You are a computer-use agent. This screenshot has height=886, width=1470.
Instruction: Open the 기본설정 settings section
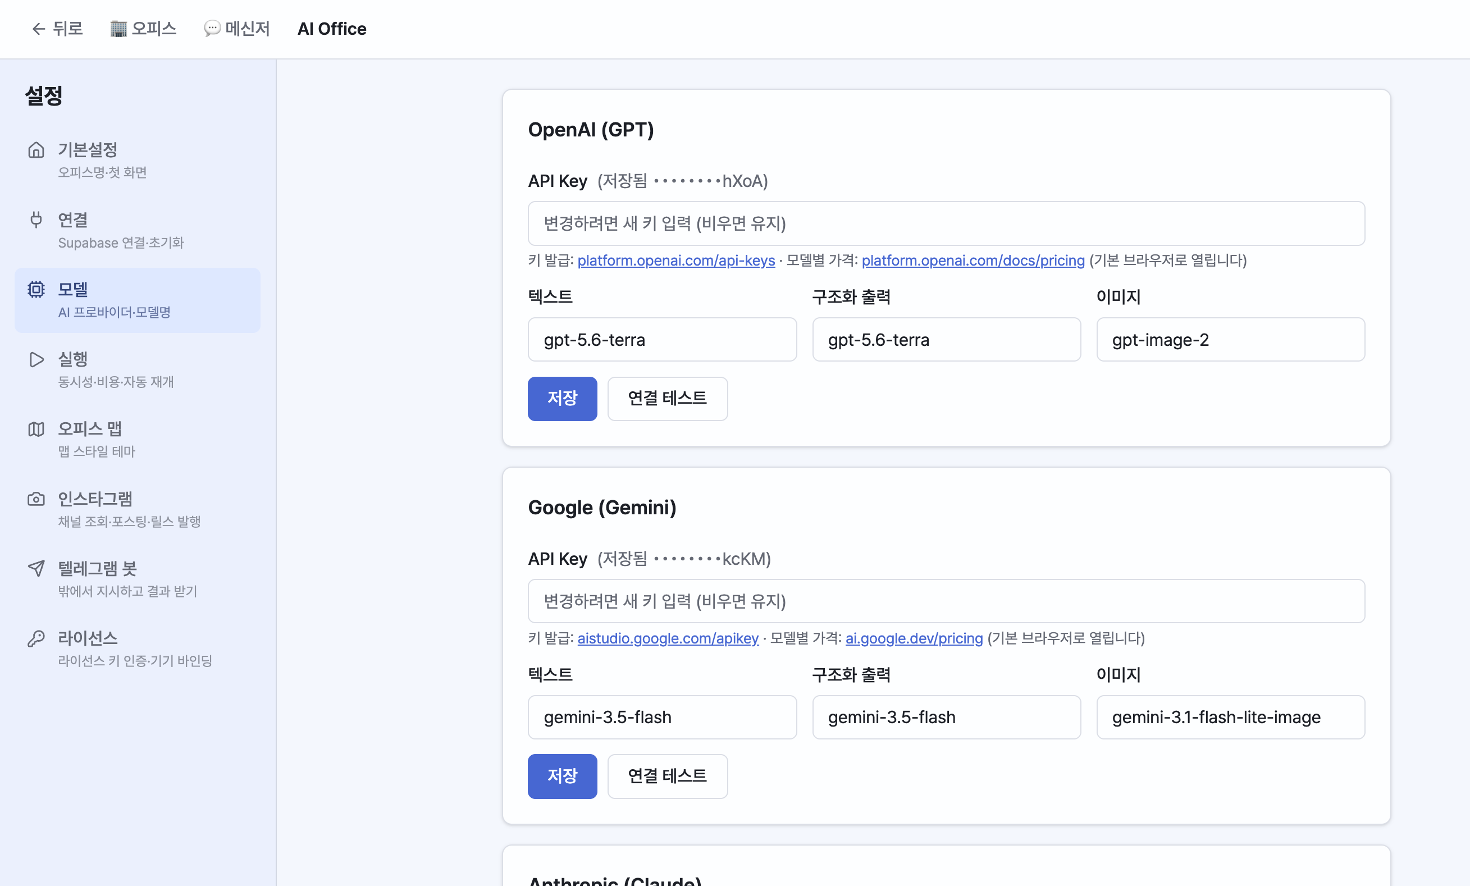[138, 161]
